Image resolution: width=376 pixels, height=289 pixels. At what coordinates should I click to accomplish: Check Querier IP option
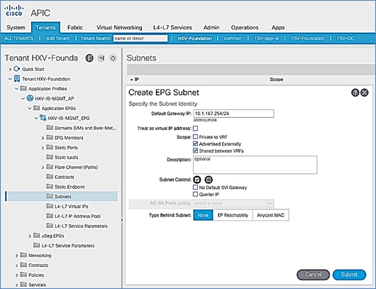(195, 194)
